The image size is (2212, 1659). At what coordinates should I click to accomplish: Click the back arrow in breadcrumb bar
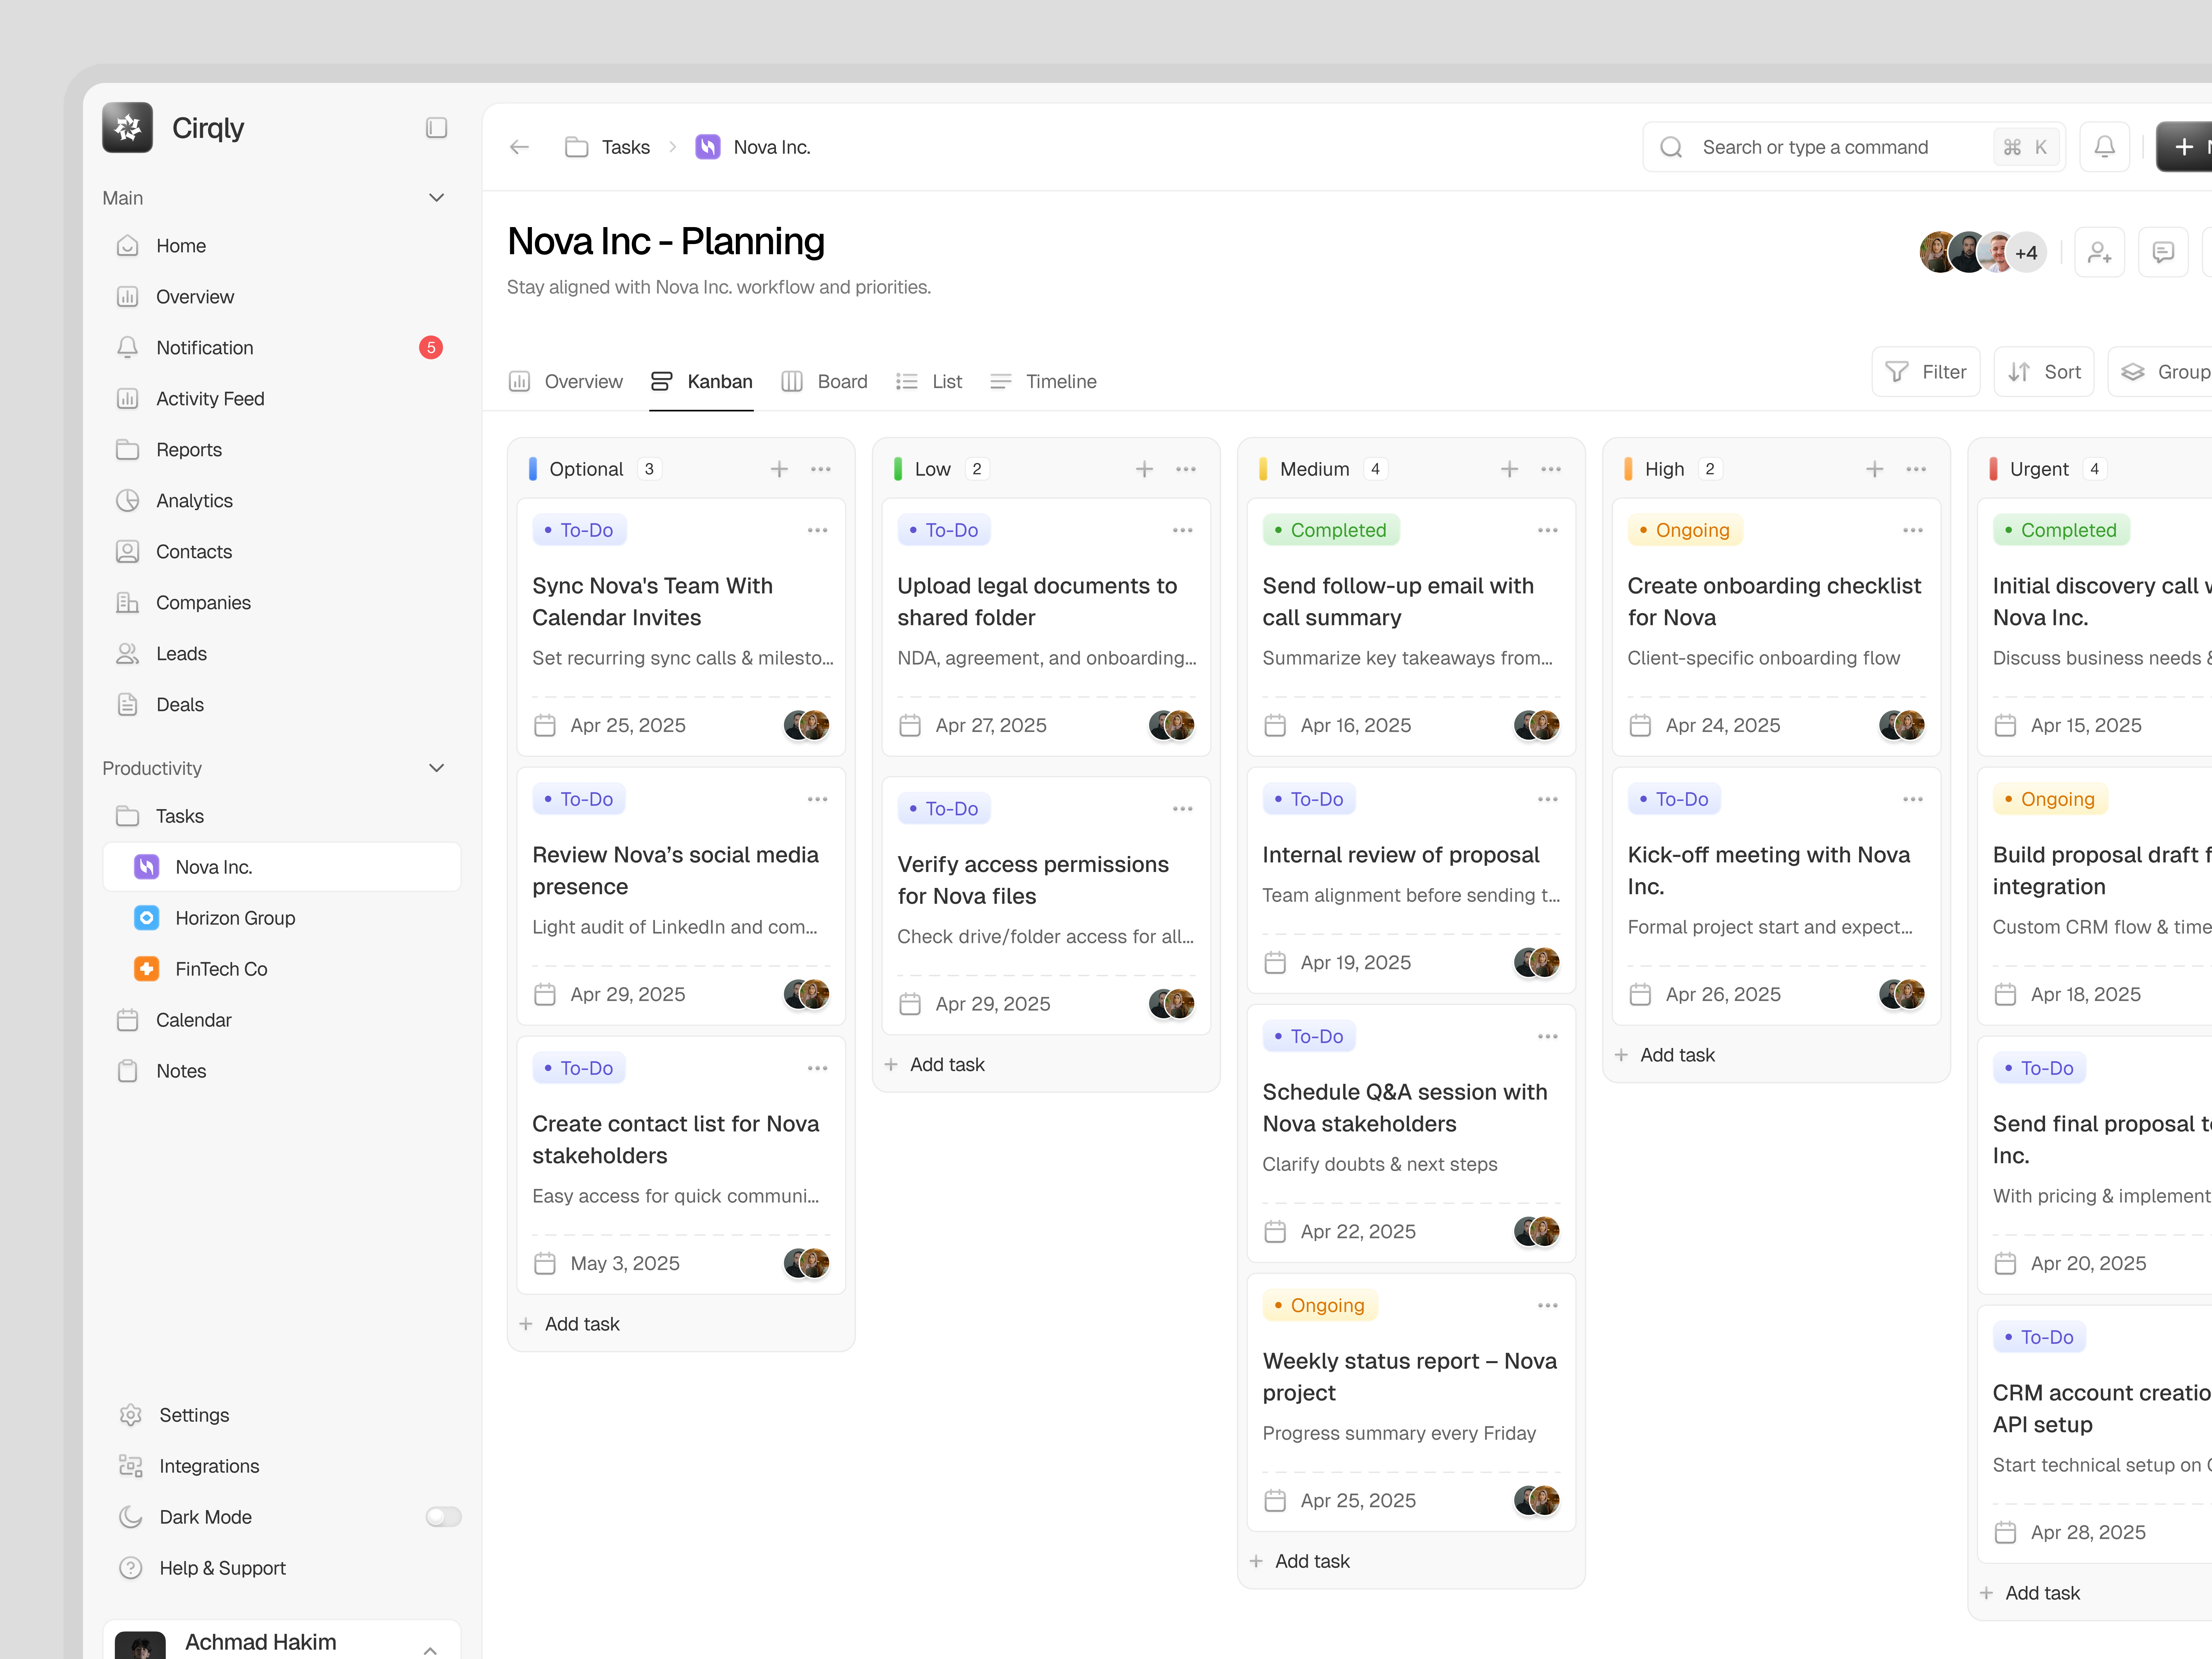519,147
